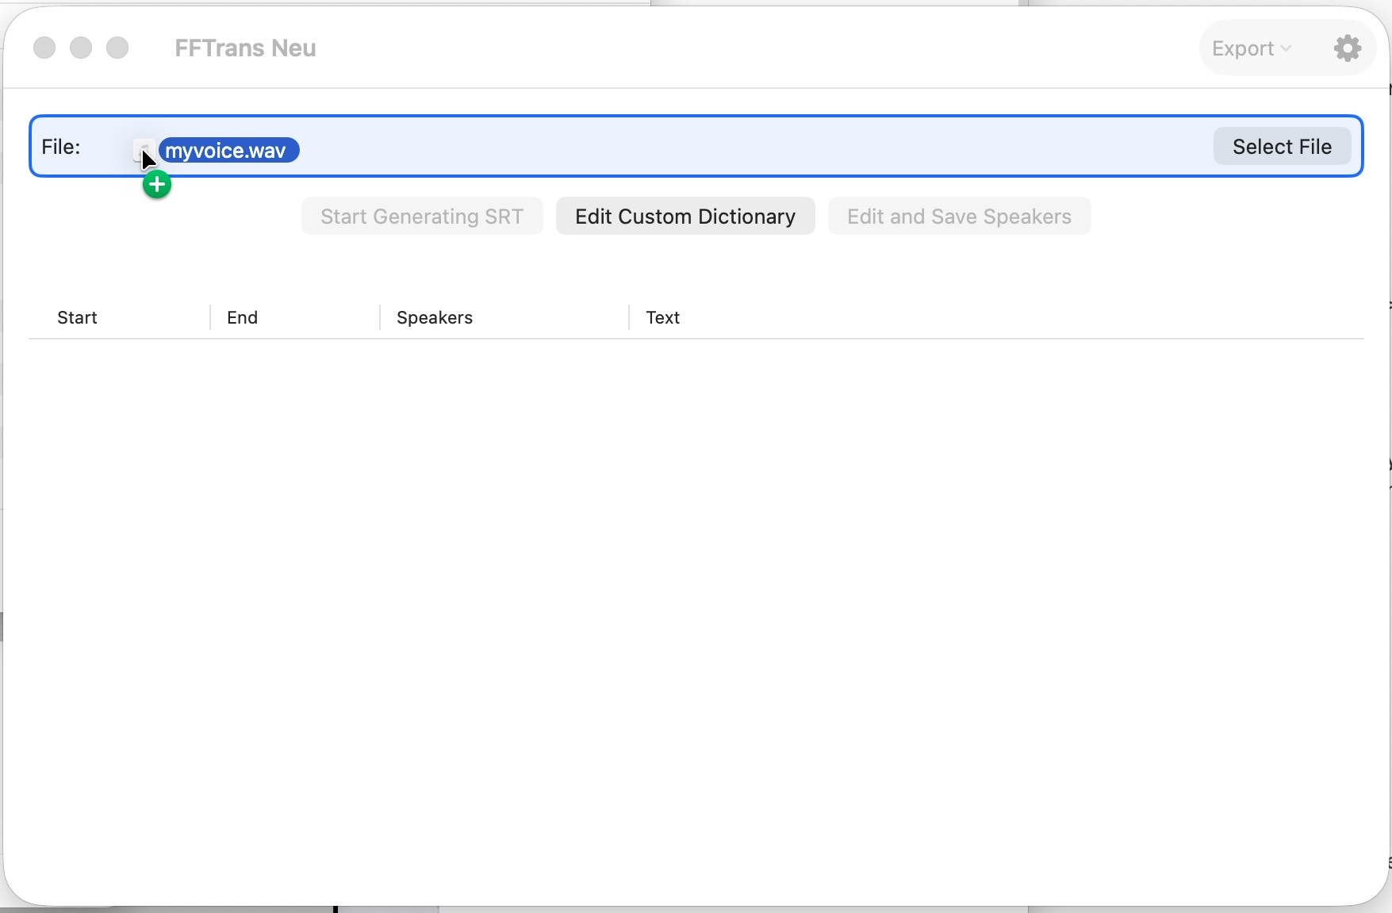The height and width of the screenshot is (913, 1392).
Task: Click Start Generating SRT button
Action: pos(422,217)
